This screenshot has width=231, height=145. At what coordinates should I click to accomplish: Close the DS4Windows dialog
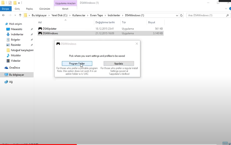(x=137, y=44)
